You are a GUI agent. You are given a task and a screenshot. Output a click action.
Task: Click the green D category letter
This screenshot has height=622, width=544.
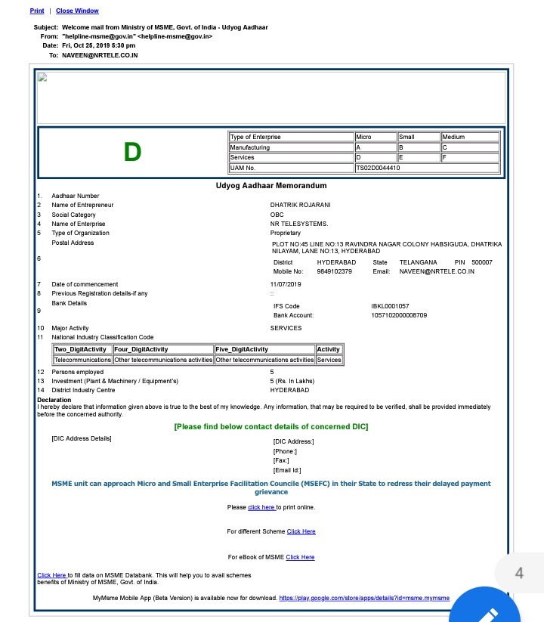click(132, 153)
